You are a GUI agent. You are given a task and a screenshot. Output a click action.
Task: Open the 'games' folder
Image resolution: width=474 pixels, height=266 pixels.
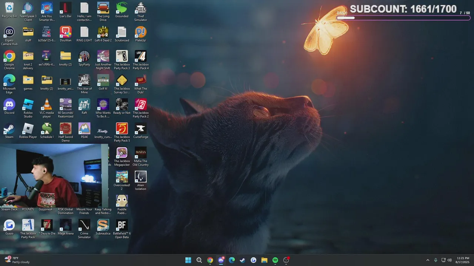tap(28, 82)
